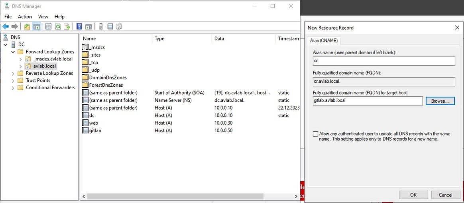Toggle the Show/Hide Console Tree icon
This screenshot has width=464, height=203.
pyautogui.click(x=36, y=27)
